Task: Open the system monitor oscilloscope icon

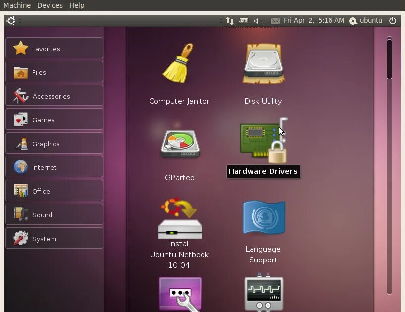Action: tap(264, 292)
